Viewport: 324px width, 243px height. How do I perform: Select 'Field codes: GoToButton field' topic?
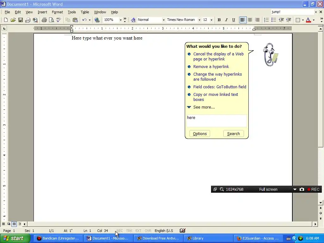click(x=220, y=87)
